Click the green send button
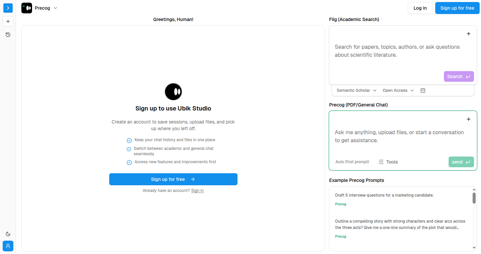This screenshot has height=254, width=481. [461, 162]
